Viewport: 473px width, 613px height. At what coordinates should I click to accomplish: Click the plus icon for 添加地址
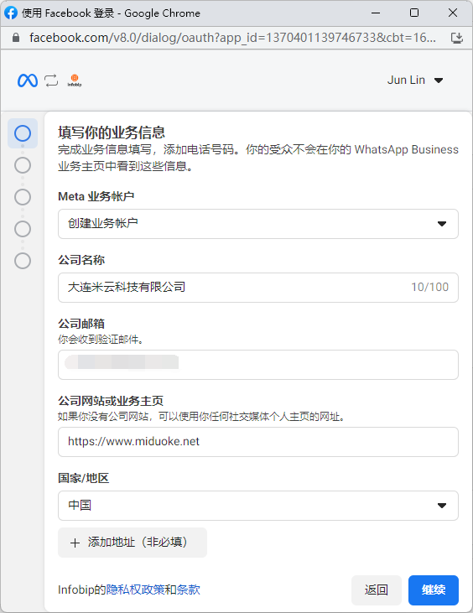tap(75, 543)
